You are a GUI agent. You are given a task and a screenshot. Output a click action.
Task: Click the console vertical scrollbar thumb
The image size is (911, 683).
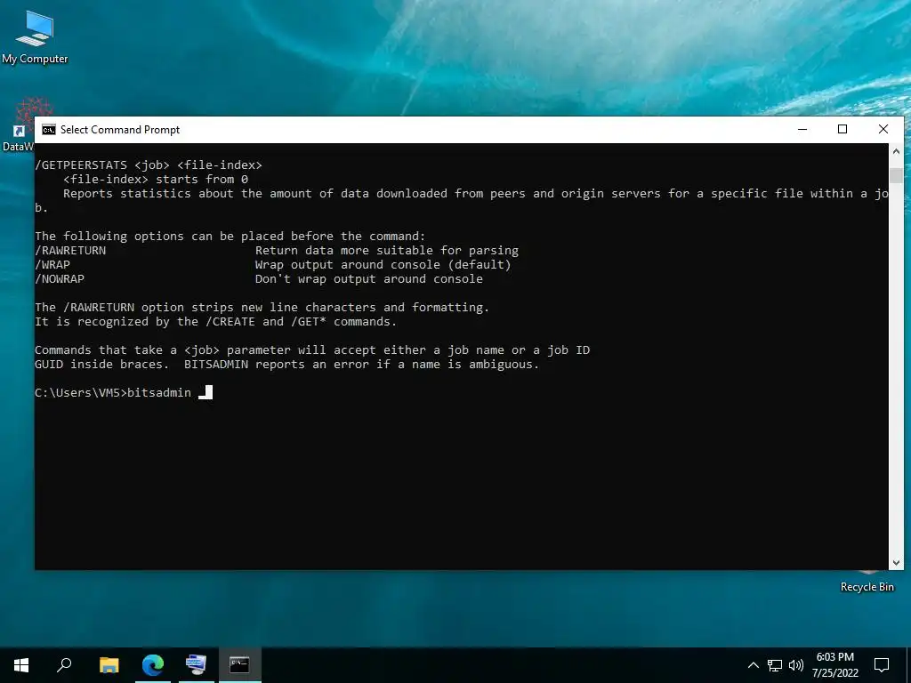896,175
